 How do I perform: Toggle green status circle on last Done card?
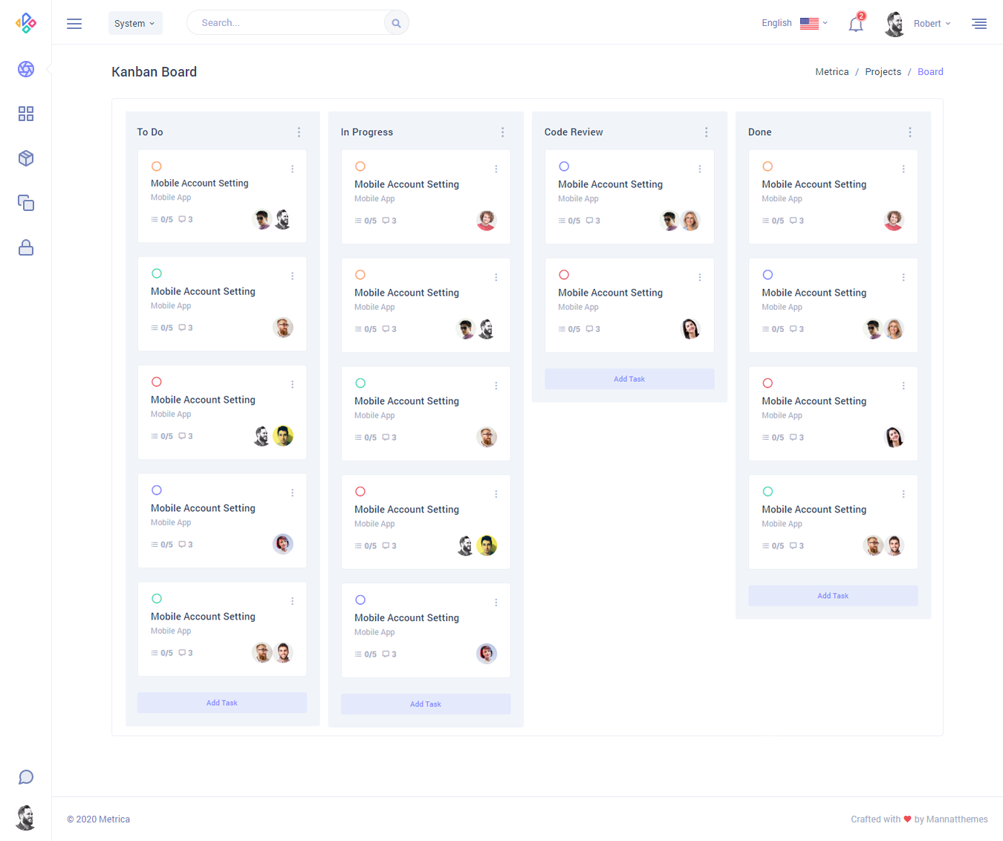pyautogui.click(x=767, y=492)
